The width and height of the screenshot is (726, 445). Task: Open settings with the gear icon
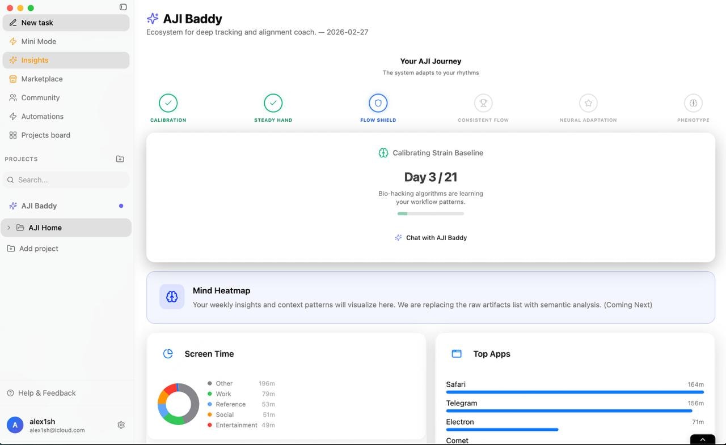click(x=121, y=425)
